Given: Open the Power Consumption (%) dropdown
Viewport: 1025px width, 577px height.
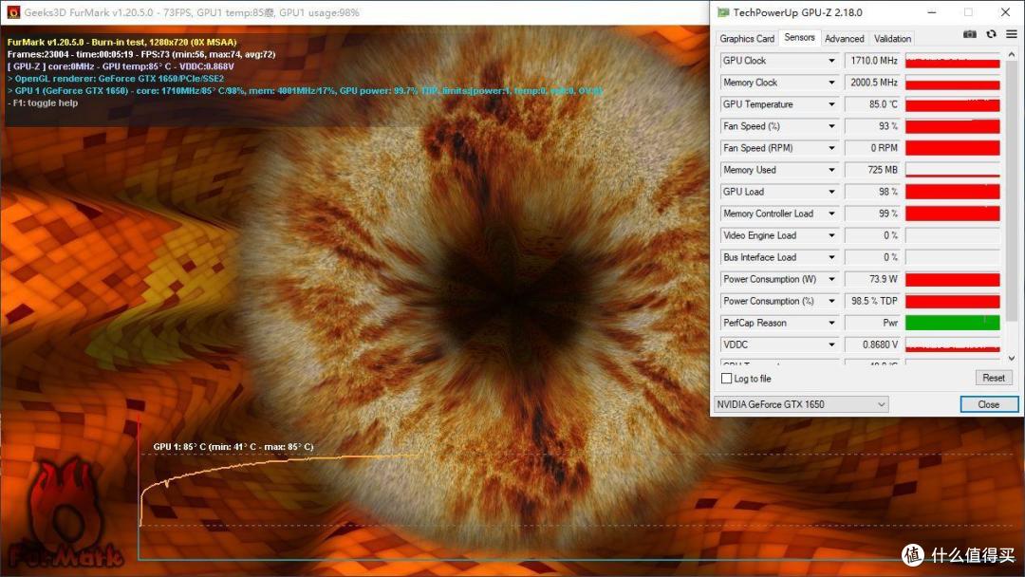Looking at the screenshot, I should 831,301.
